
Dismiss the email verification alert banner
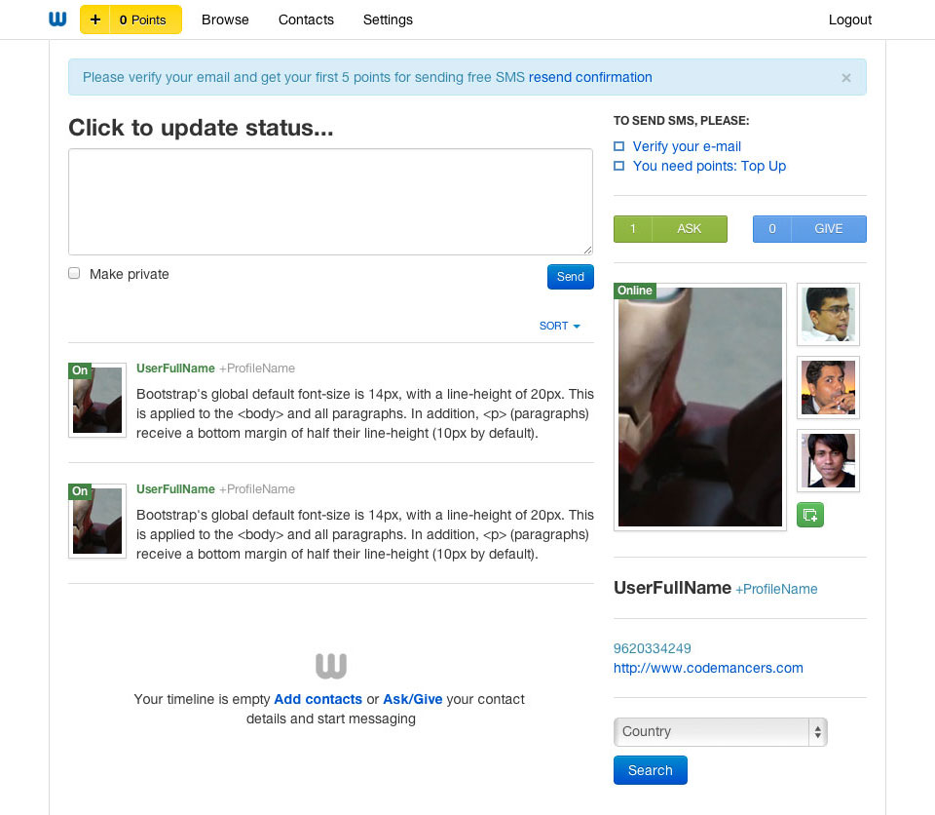(x=845, y=78)
